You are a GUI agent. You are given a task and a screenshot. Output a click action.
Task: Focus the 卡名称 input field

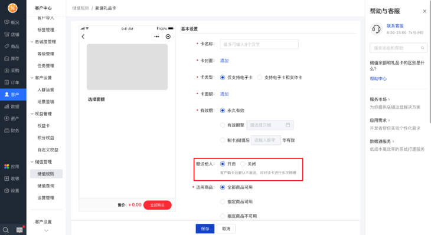click(x=259, y=44)
